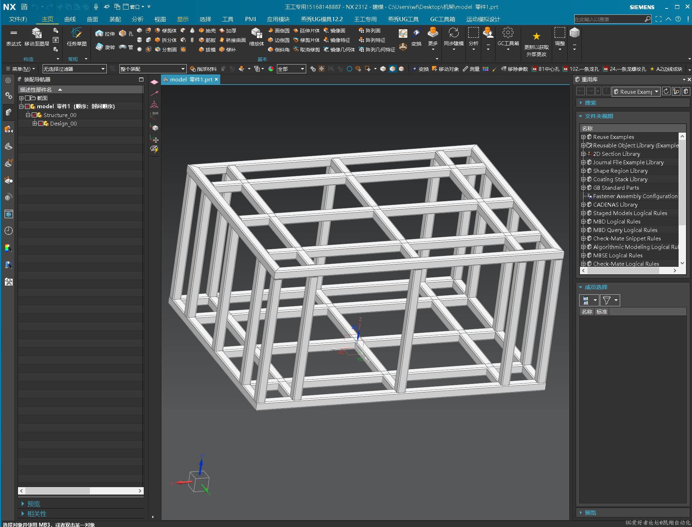Select the 拉伸 (Extrude) tool
The width and height of the screenshot is (692, 527).
pos(105,33)
